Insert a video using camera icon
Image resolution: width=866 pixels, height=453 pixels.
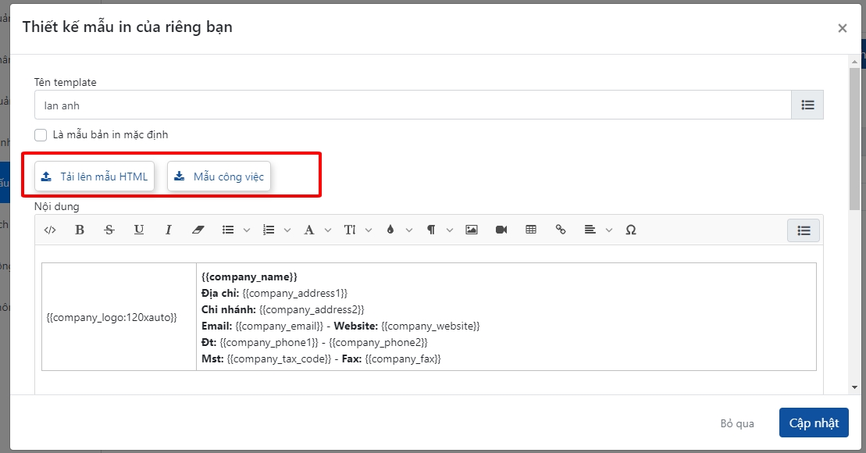click(501, 230)
